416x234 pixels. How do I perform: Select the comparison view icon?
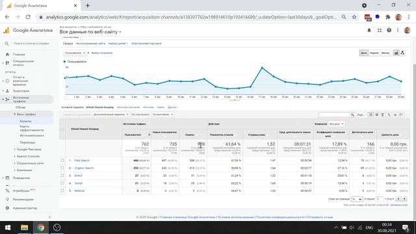[389, 114]
